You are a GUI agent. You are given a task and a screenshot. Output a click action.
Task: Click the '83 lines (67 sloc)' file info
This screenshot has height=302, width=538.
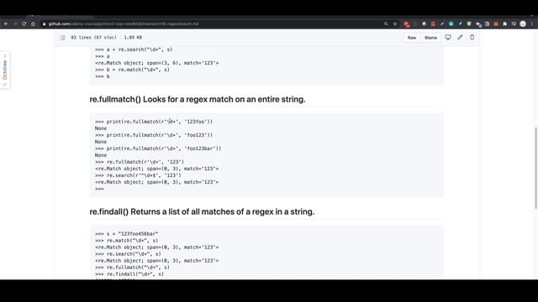93,37
